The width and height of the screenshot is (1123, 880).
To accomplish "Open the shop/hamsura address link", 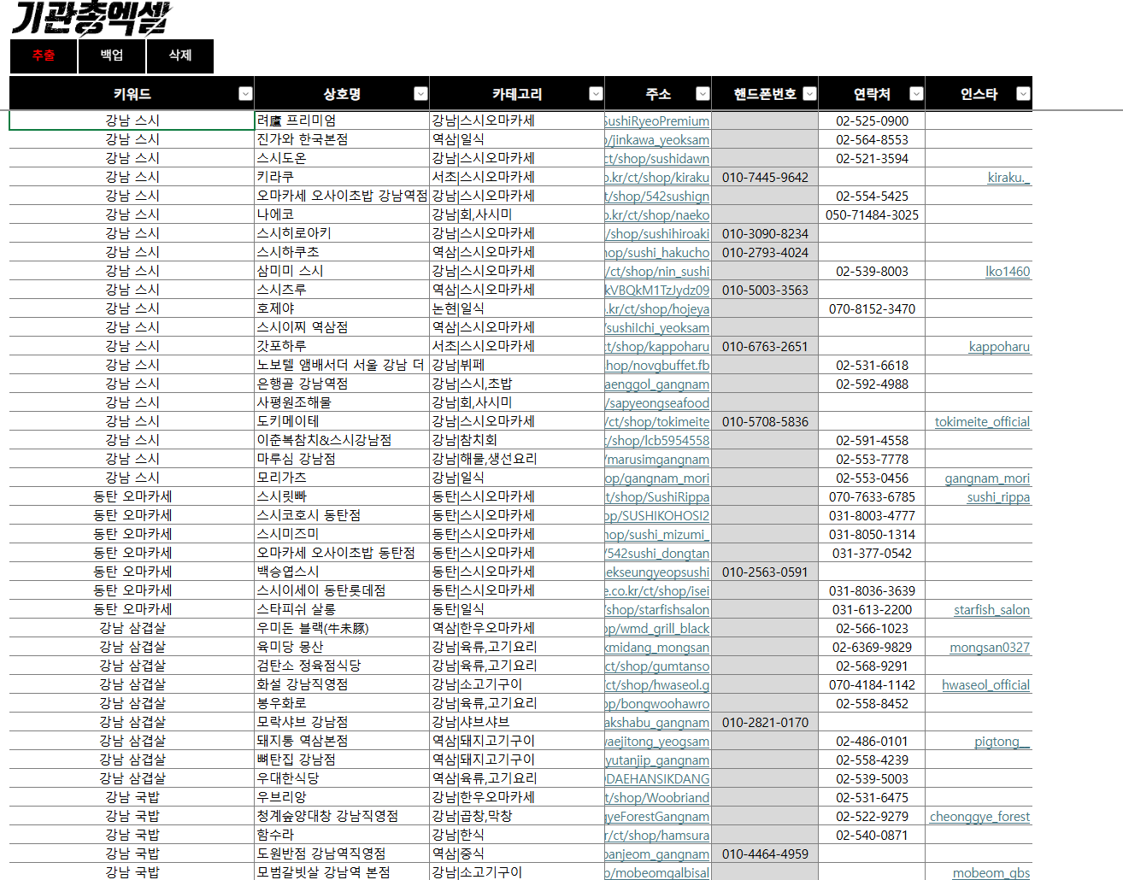I will tap(657, 836).
